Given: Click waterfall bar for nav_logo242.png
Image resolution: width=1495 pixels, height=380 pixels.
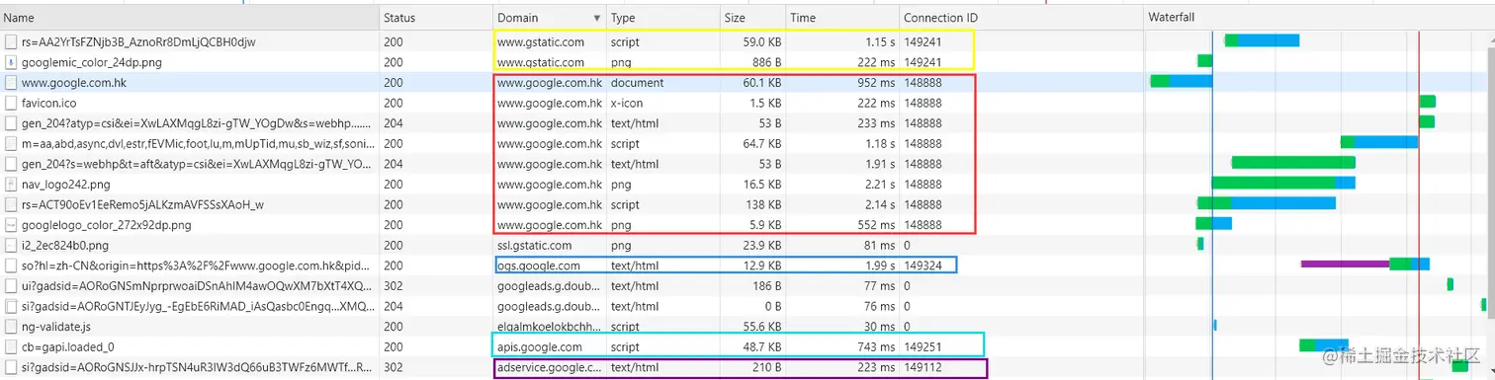Looking at the screenshot, I should [1282, 183].
